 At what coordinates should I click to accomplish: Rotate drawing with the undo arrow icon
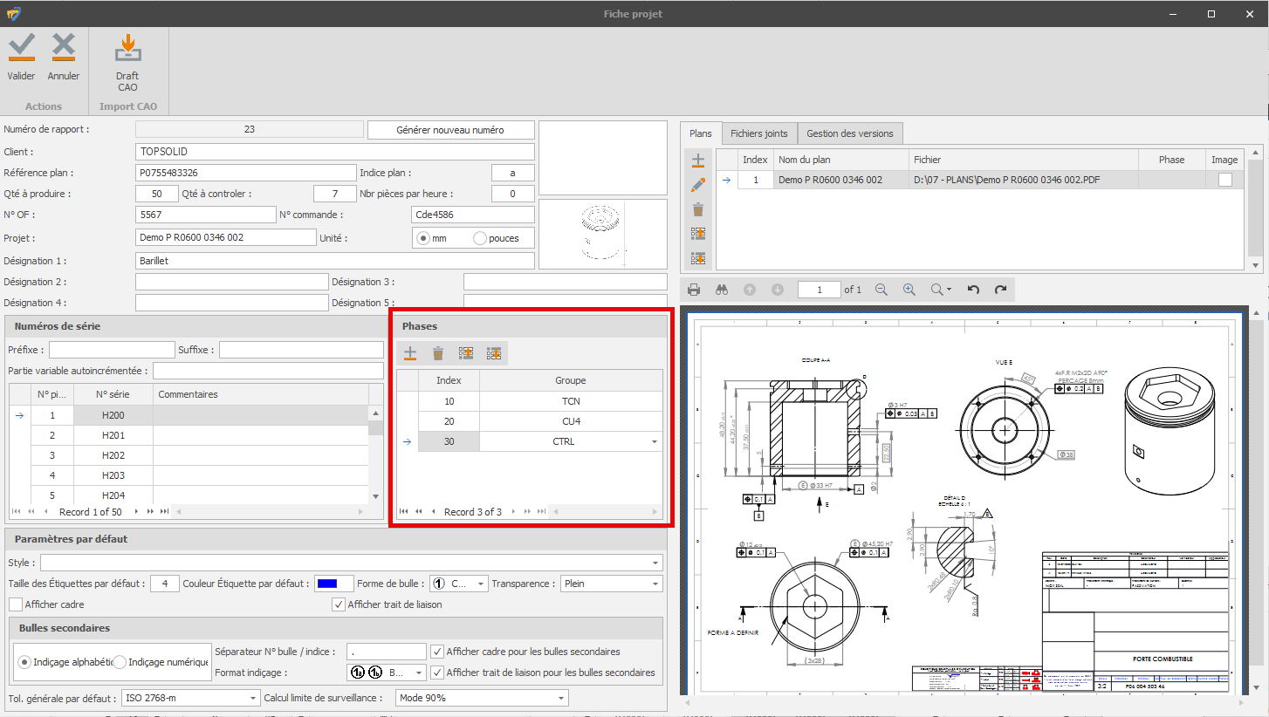pyautogui.click(x=974, y=290)
